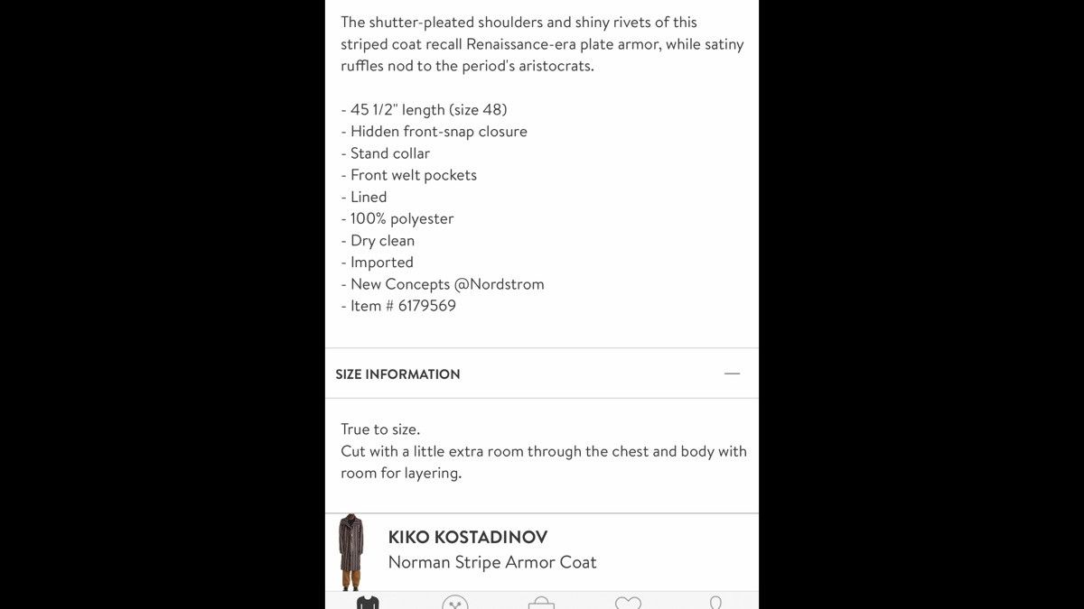Open the shopping bag icon
This screenshot has width=1084, height=609.
pyautogui.click(x=541, y=603)
